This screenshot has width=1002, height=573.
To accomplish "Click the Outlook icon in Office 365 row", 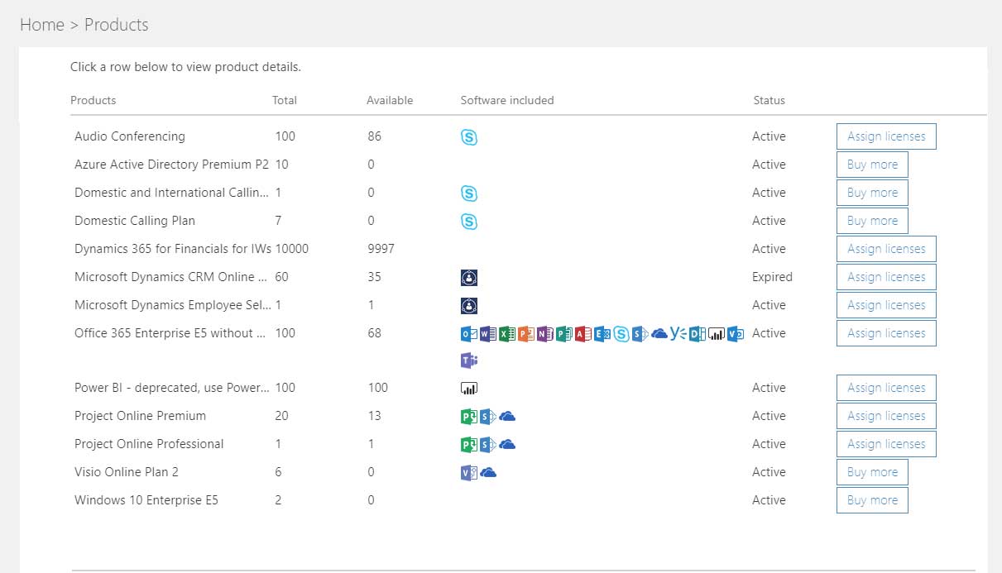I will point(468,334).
